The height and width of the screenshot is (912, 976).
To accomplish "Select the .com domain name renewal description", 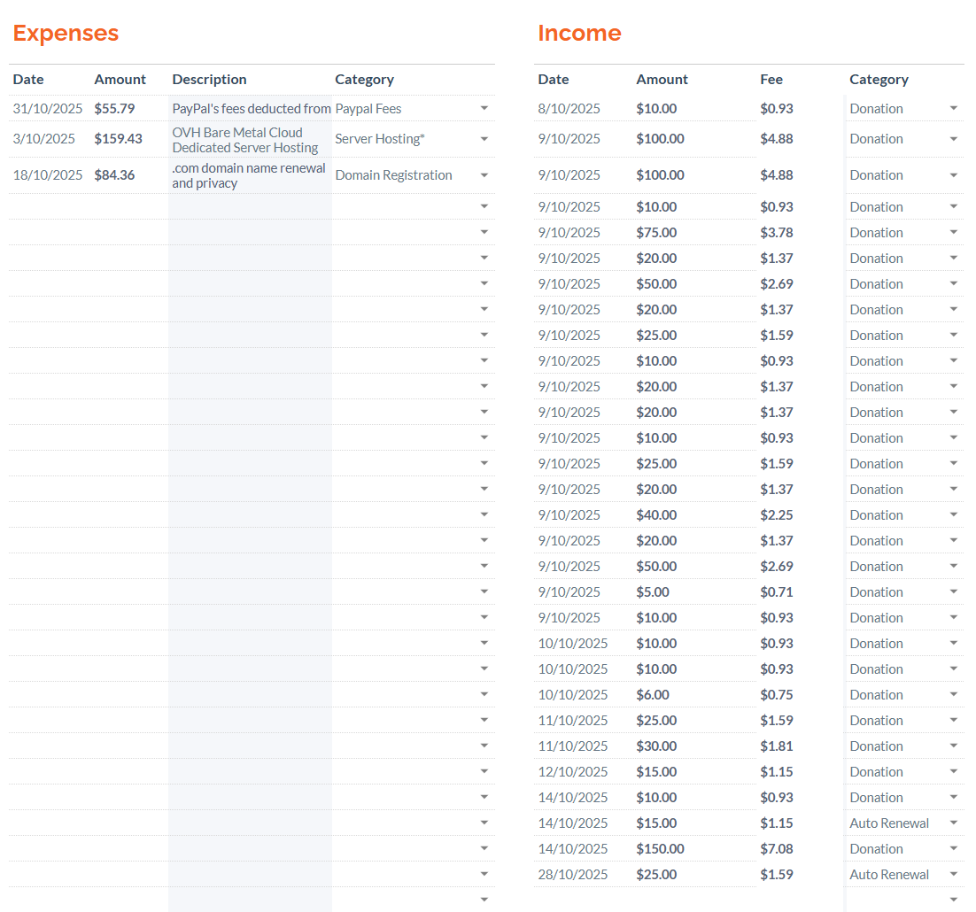I will coord(249,175).
